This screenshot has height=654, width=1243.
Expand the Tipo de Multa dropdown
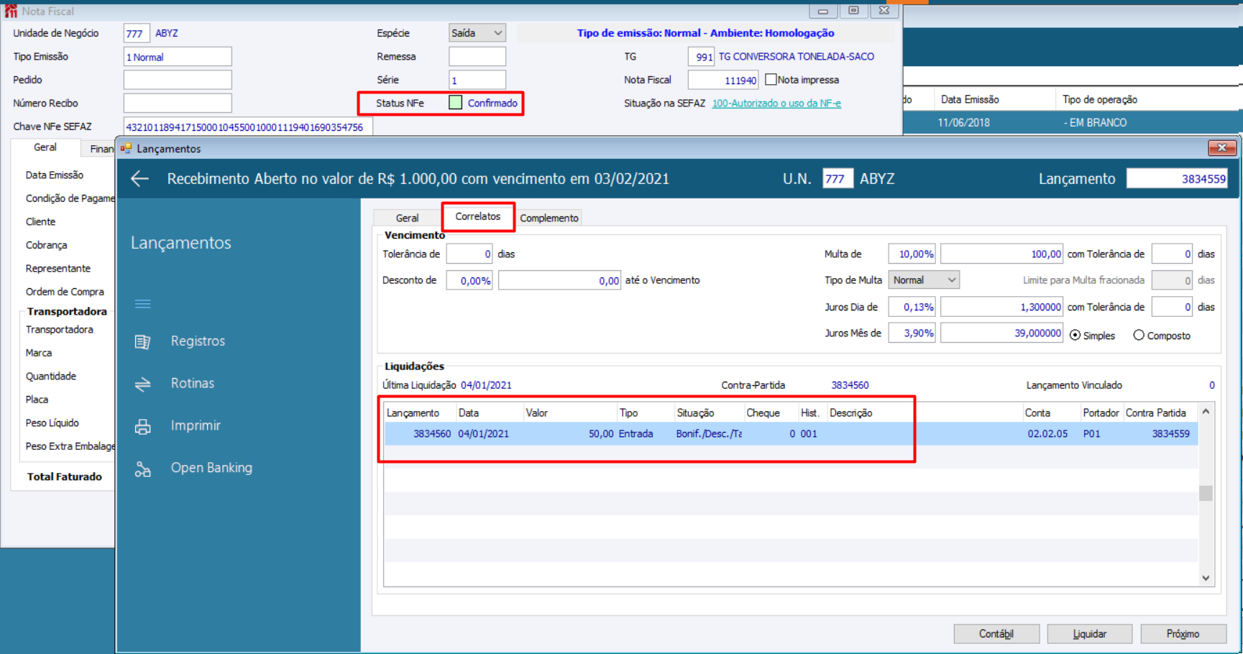point(924,280)
